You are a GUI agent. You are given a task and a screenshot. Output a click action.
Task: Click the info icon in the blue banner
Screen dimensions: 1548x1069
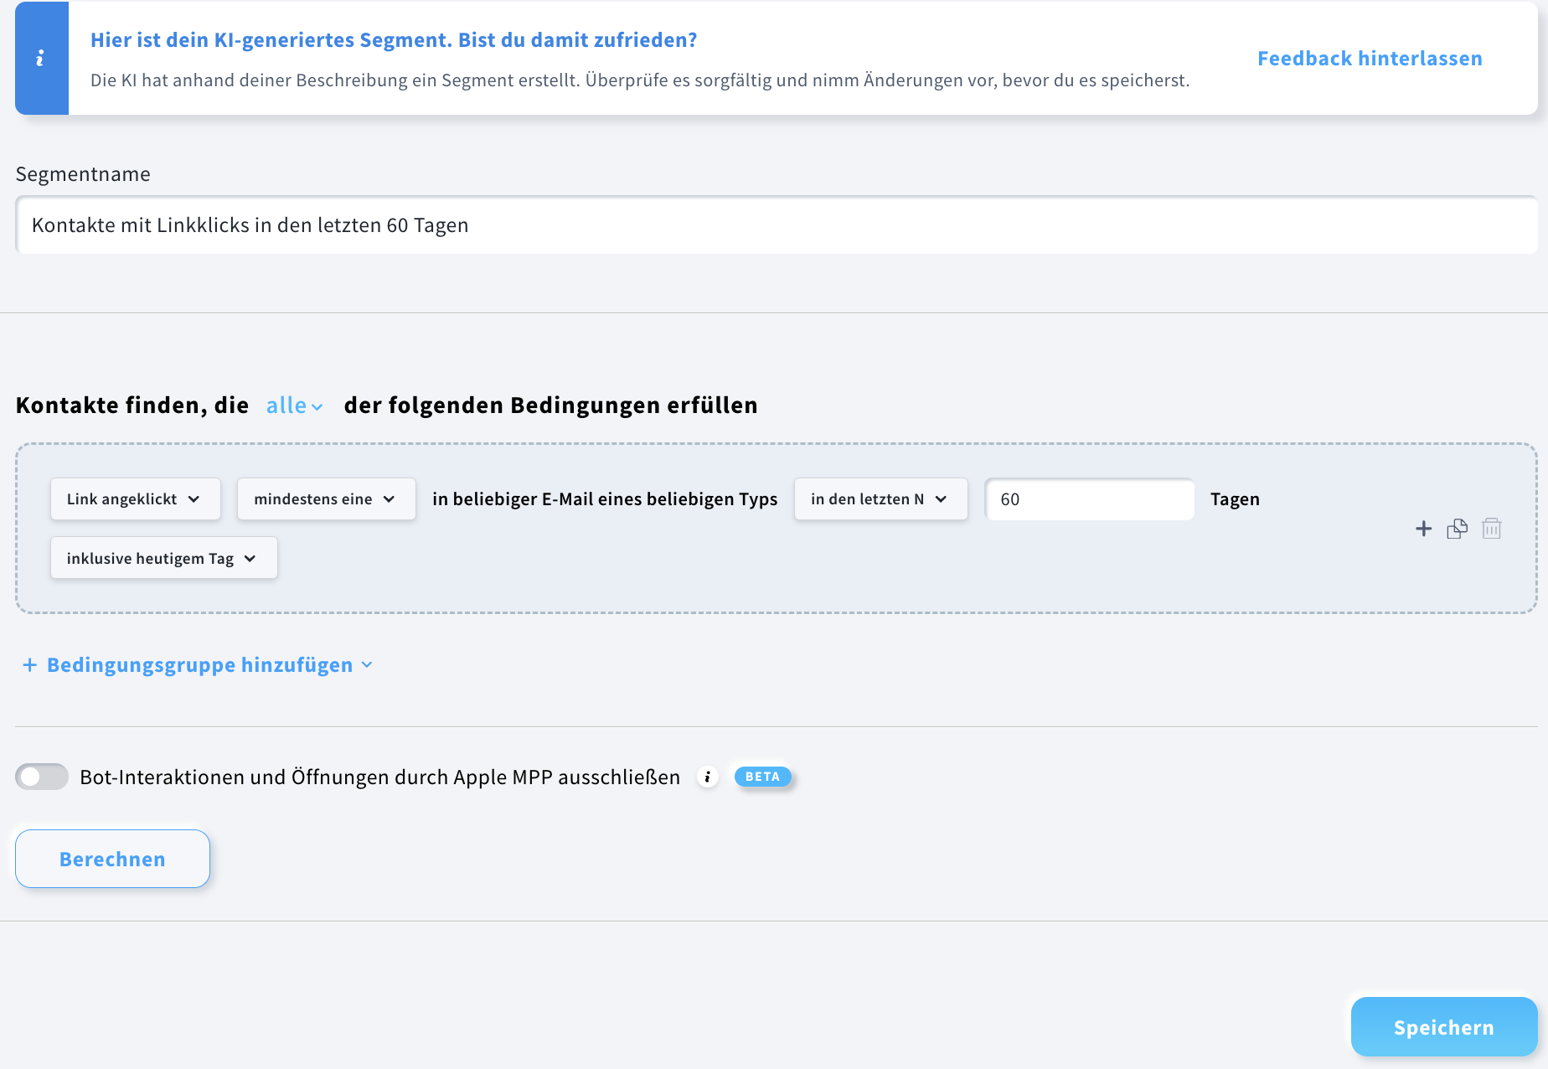pyautogui.click(x=41, y=58)
